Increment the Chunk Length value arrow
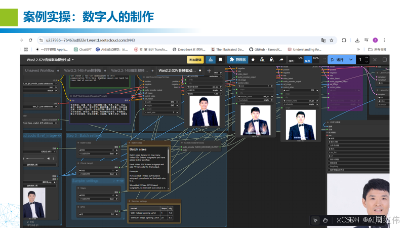This screenshot has height=228, width=405. [117, 171]
